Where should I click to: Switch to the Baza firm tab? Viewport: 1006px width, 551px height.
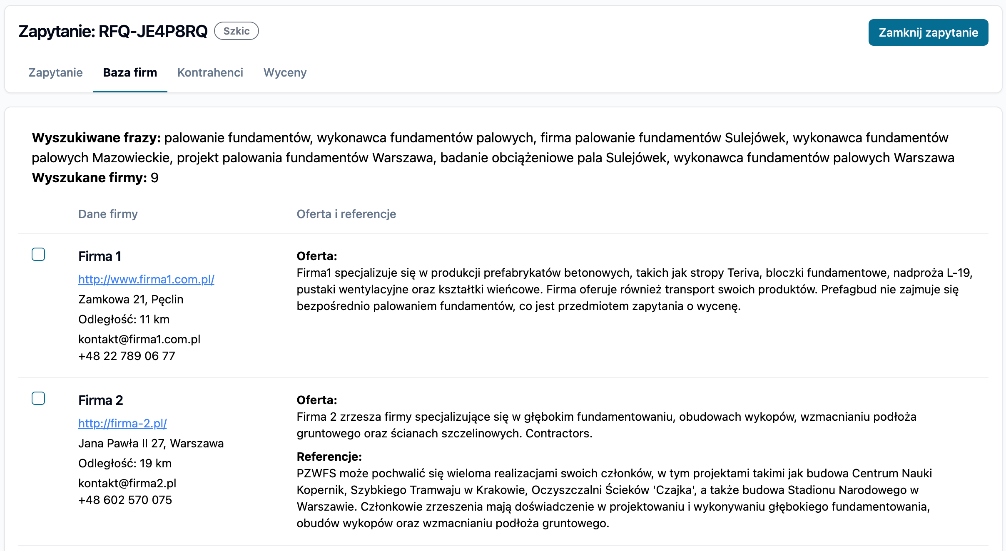[130, 72]
